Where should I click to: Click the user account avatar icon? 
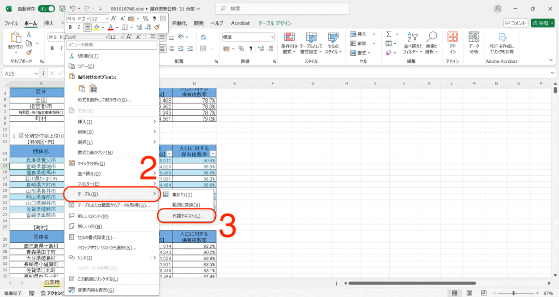tap(498, 9)
